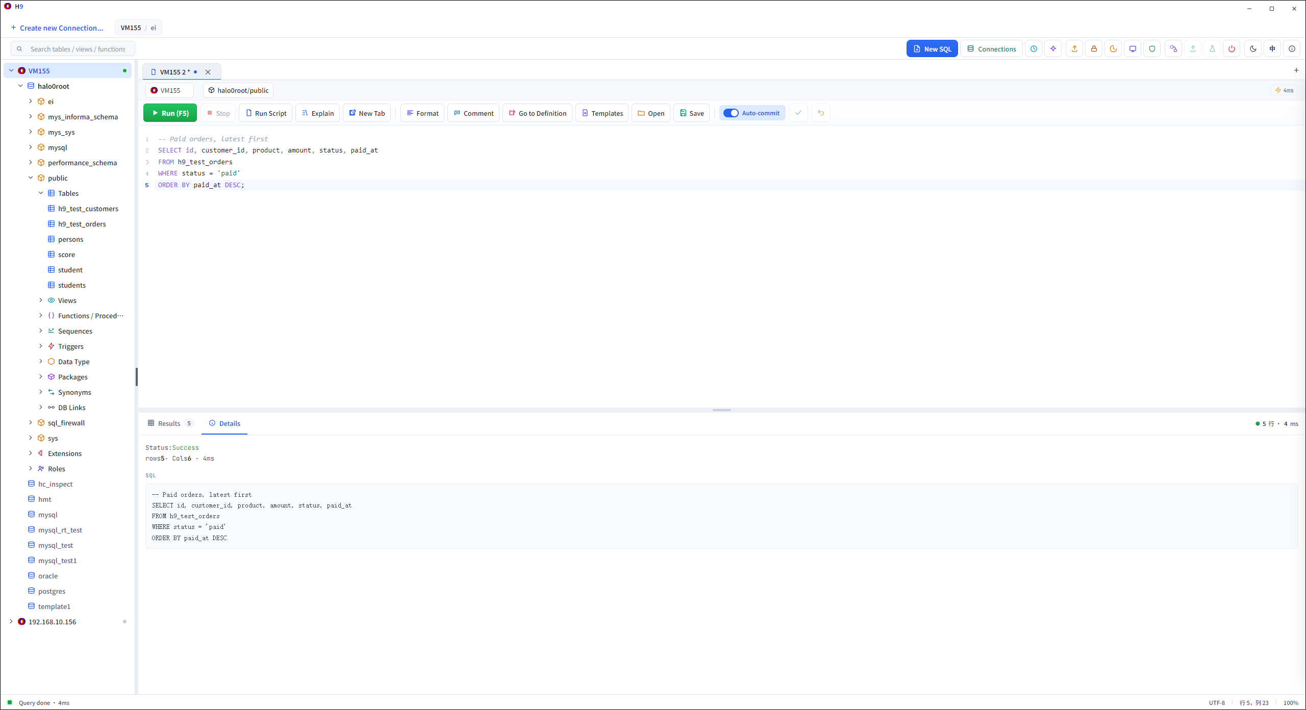Collapse the VM155 connection node
The width and height of the screenshot is (1306, 710).
coord(11,71)
